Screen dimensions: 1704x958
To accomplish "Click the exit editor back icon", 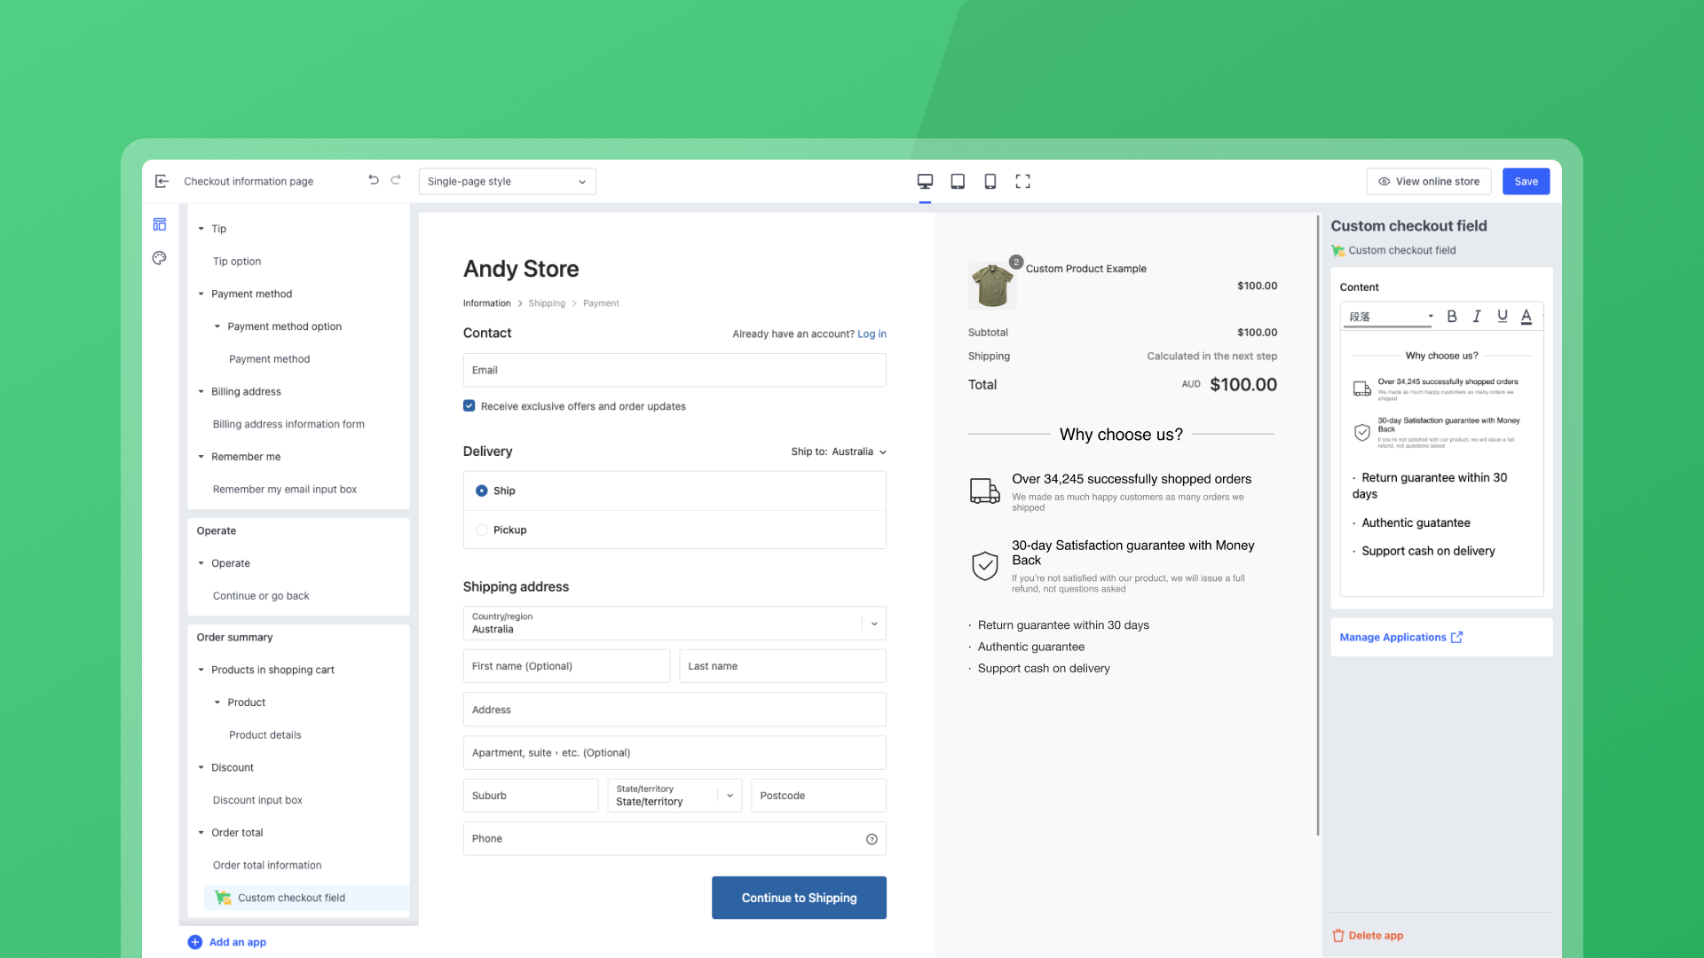I will coord(162,181).
